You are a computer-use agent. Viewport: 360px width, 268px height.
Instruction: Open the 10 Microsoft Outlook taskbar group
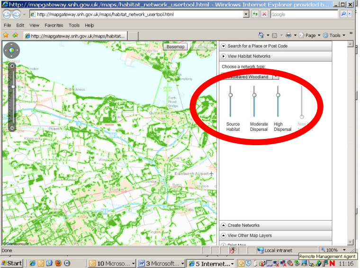[x=112, y=263]
